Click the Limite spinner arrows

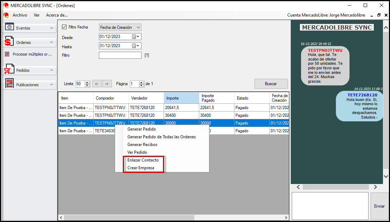pos(87,84)
